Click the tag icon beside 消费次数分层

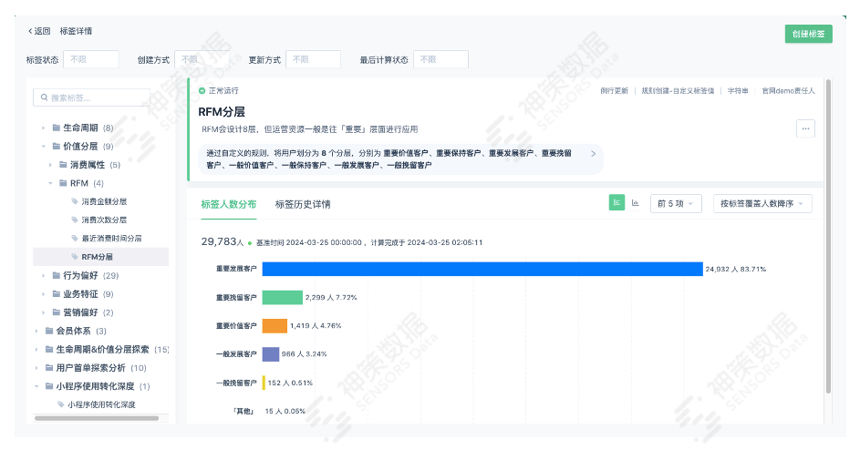pyautogui.click(x=75, y=220)
